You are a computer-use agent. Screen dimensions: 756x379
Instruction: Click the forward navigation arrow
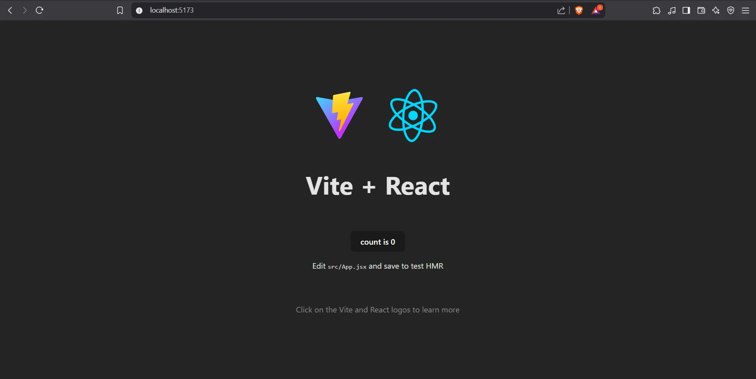pyautogui.click(x=24, y=10)
